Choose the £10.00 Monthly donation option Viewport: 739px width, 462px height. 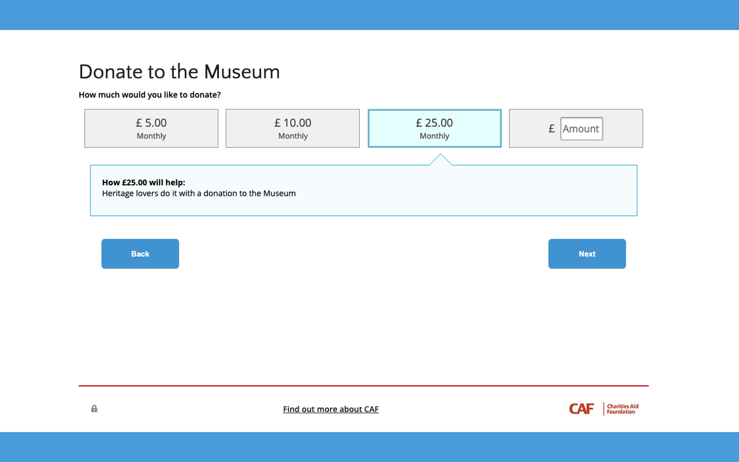coord(292,128)
